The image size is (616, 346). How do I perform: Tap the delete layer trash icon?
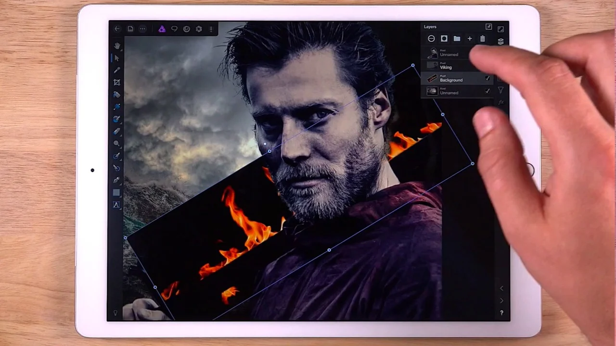point(482,39)
